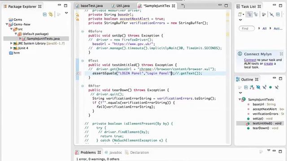Select SampleJunitTests.java in Package Explorer
This screenshot has height=161, width=287.
(x=43, y=38)
